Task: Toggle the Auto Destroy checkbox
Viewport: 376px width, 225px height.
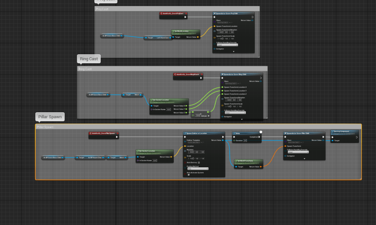Action: [x=199, y=162]
